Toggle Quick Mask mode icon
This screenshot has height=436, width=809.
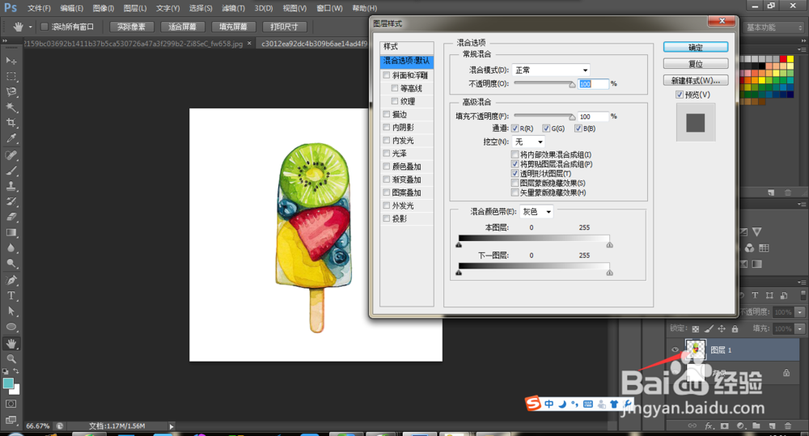[11, 404]
